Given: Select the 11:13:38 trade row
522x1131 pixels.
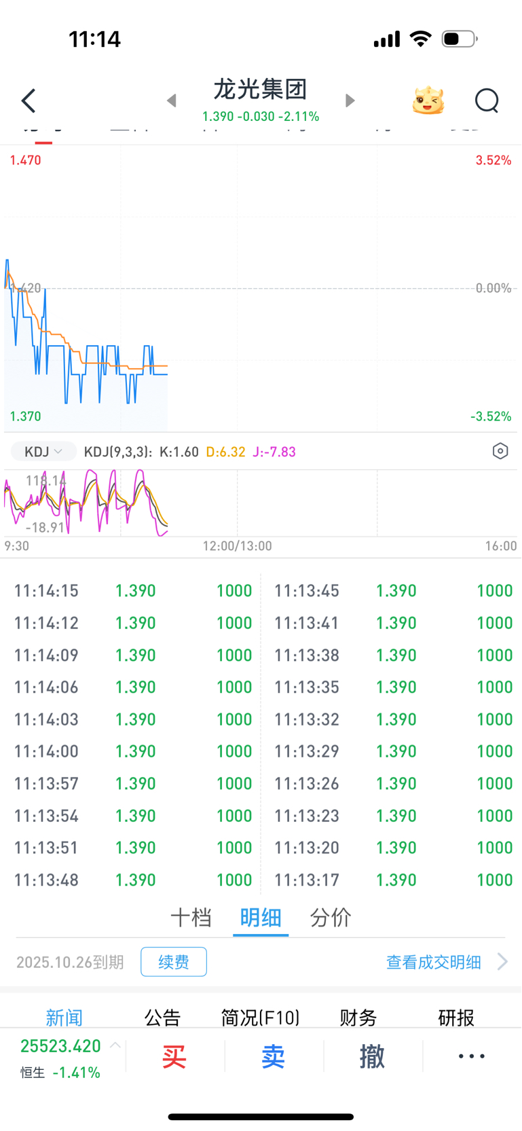Looking at the screenshot, I should tap(393, 656).
